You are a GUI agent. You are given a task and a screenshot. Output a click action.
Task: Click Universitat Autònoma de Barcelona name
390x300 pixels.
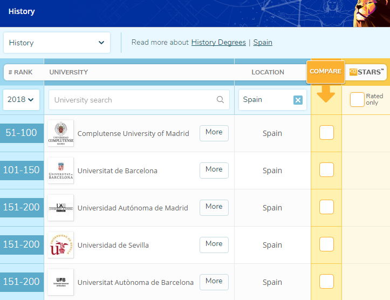pos(135,283)
